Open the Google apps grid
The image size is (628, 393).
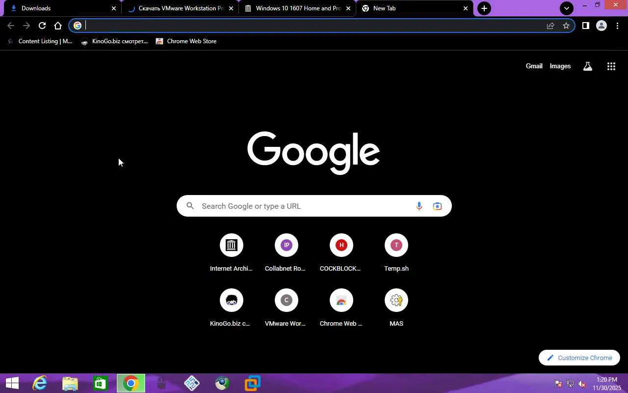click(x=611, y=66)
